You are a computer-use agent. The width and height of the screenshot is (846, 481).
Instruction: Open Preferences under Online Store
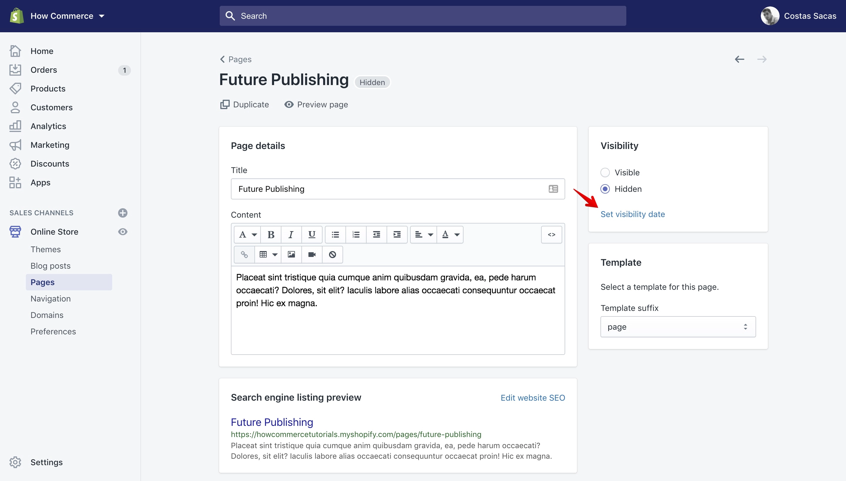click(53, 331)
